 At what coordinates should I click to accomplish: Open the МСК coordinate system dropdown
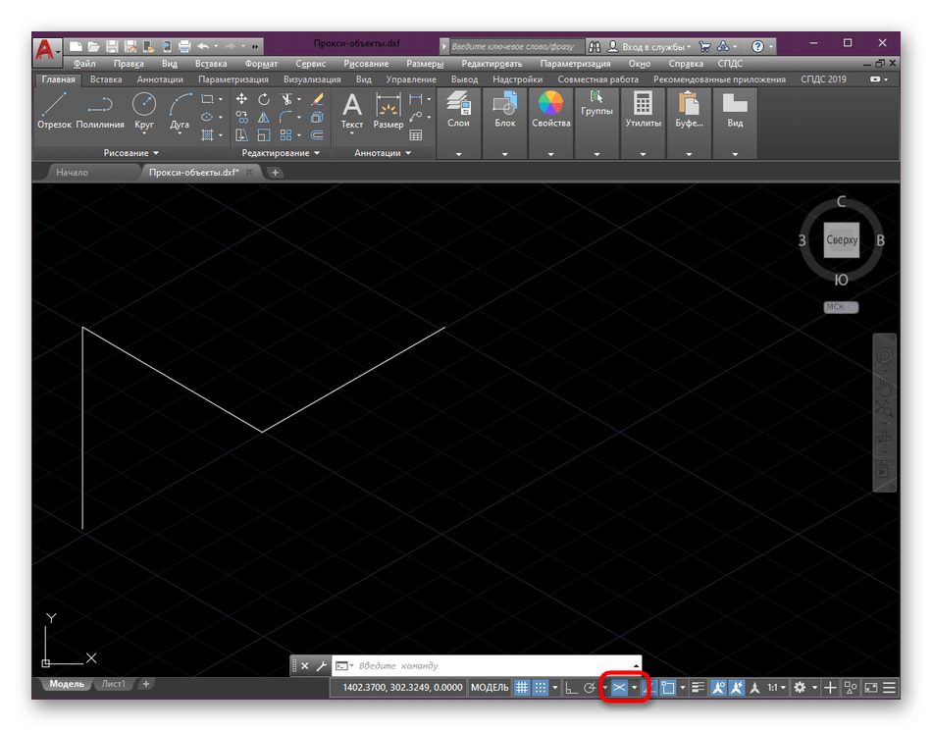(841, 307)
